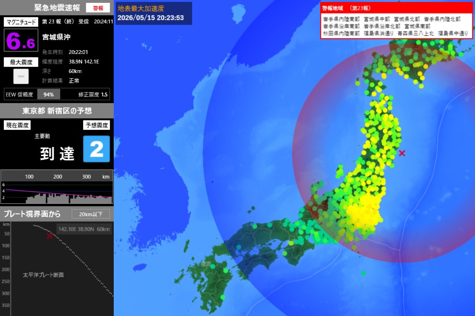
Task: Click the 第 23 報 (終) report number
Action: 58,21
